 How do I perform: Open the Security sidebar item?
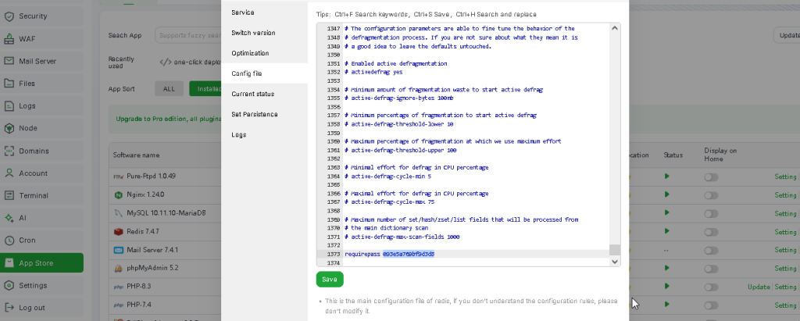point(42,16)
